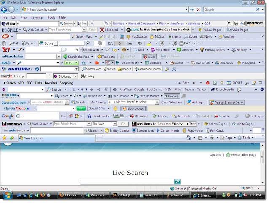Expand SpiderPilot Special Offer dropdown
Screen dimensions: 269x203
click(x=109, y=108)
